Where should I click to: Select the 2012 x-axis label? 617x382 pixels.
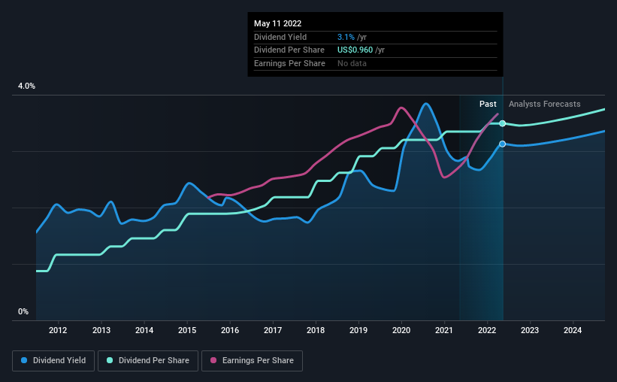coord(58,330)
